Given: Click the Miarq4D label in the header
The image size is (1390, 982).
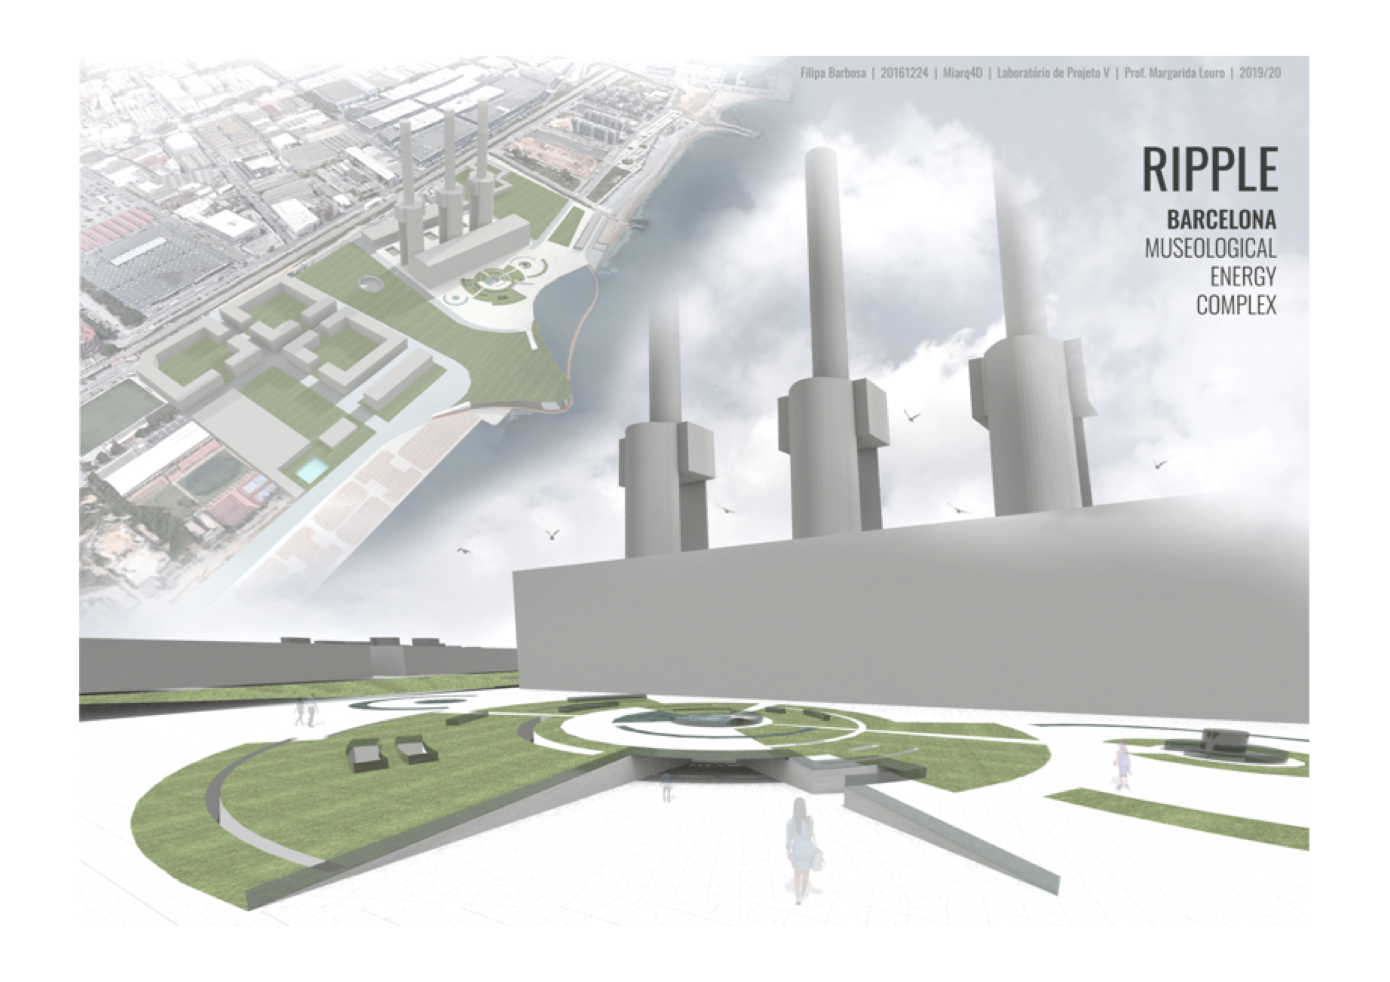Looking at the screenshot, I should [x=963, y=73].
